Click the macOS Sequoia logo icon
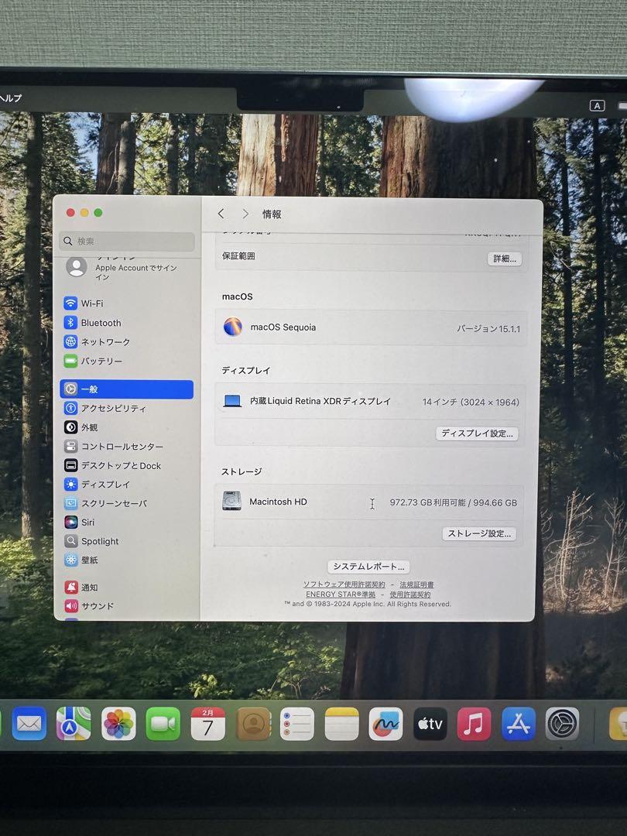The image size is (627, 836). click(x=232, y=327)
